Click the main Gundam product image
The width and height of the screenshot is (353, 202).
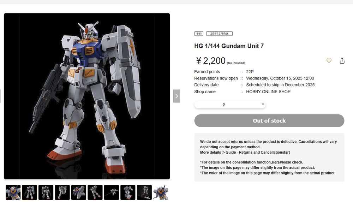[87, 96]
